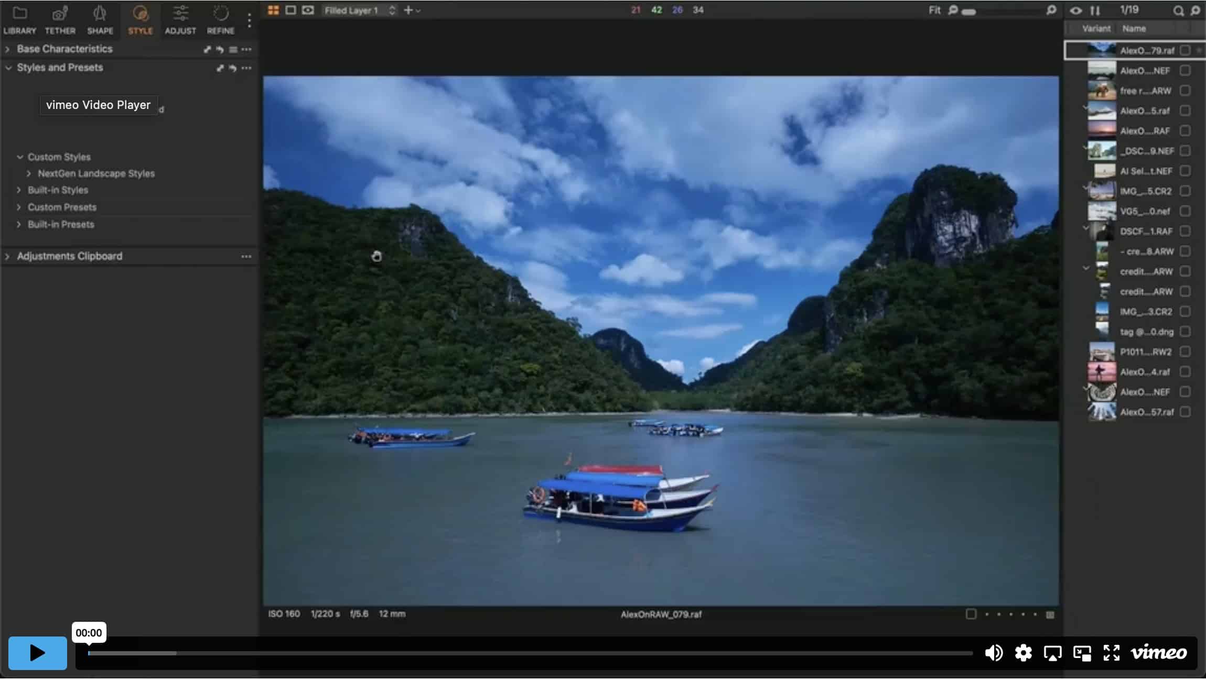Click zoom-out magnifier beside Fit
Viewport: 1206px width, 680px height.
click(953, 10)
